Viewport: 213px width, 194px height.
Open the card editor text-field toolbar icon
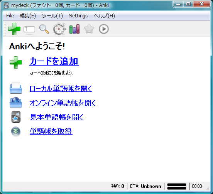pos(29,29)
